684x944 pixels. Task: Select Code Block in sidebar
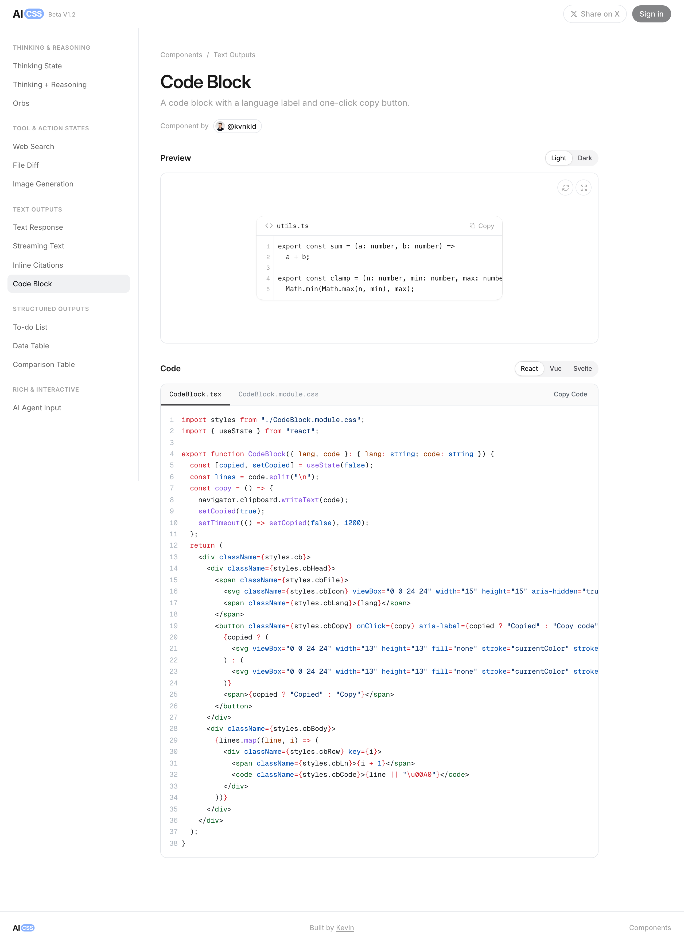pyautogui.click(x=69, y=284)
